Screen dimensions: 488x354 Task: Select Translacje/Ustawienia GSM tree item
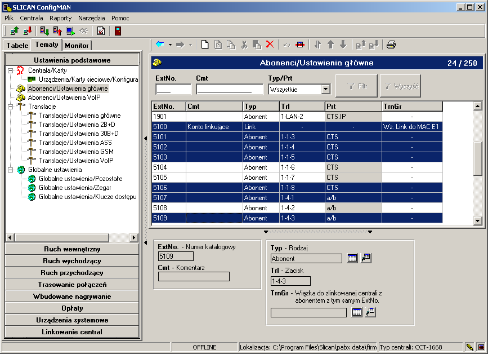(x=76, y=152)
